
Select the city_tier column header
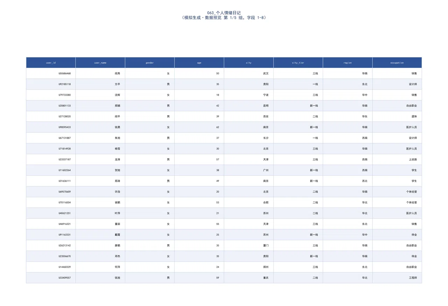tap(298, 63)
